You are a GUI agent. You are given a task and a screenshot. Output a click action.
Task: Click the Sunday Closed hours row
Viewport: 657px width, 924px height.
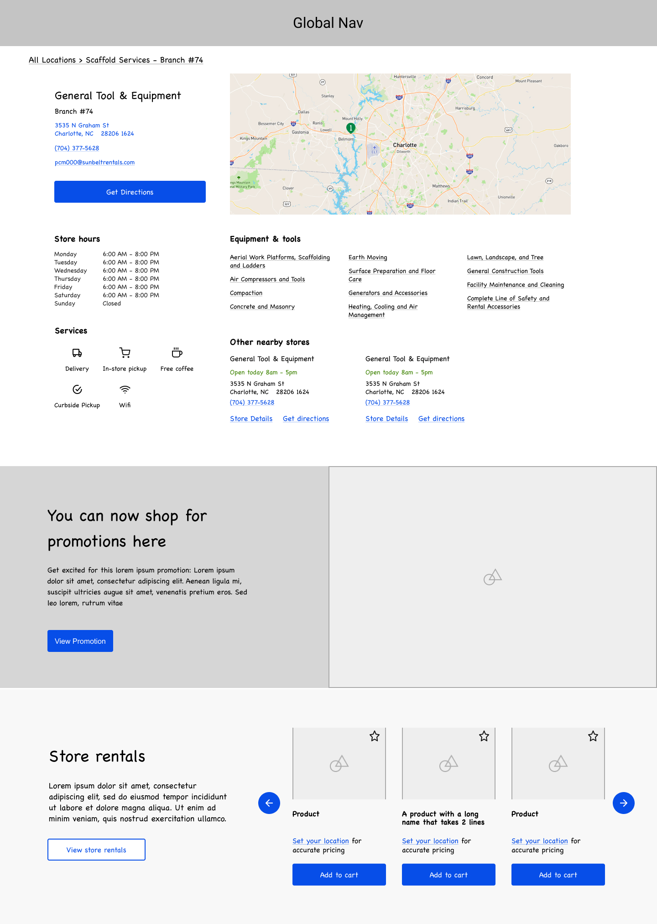coord(88,303)
